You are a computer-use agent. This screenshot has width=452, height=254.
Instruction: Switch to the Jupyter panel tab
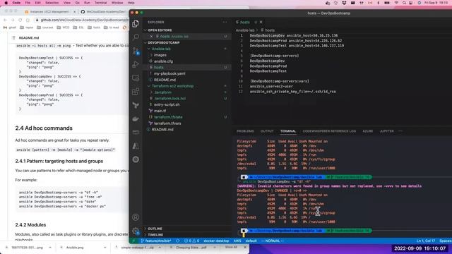coord(386,131)
